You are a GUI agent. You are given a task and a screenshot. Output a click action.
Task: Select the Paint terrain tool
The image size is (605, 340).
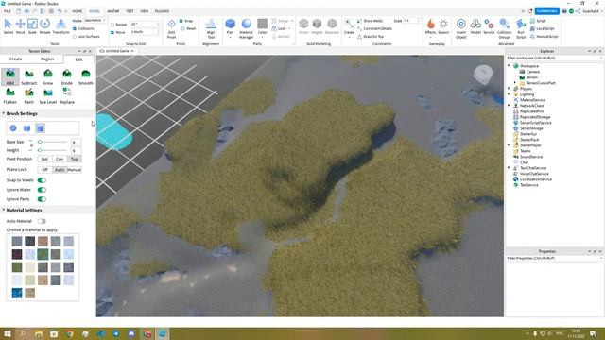[29, 95]
